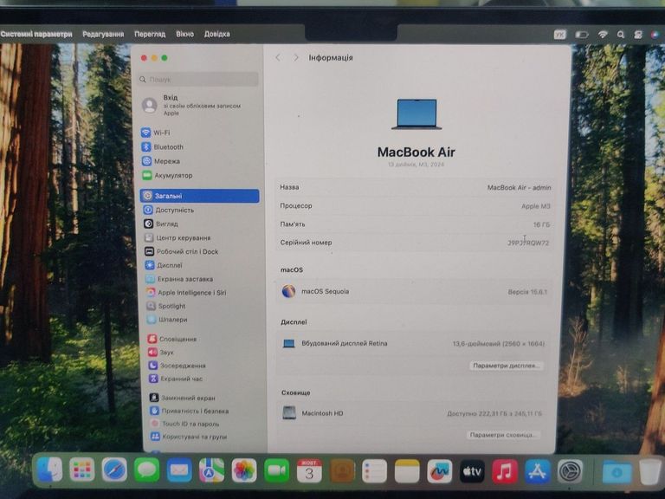Open Safari from the Dock

tap(114, 470)
